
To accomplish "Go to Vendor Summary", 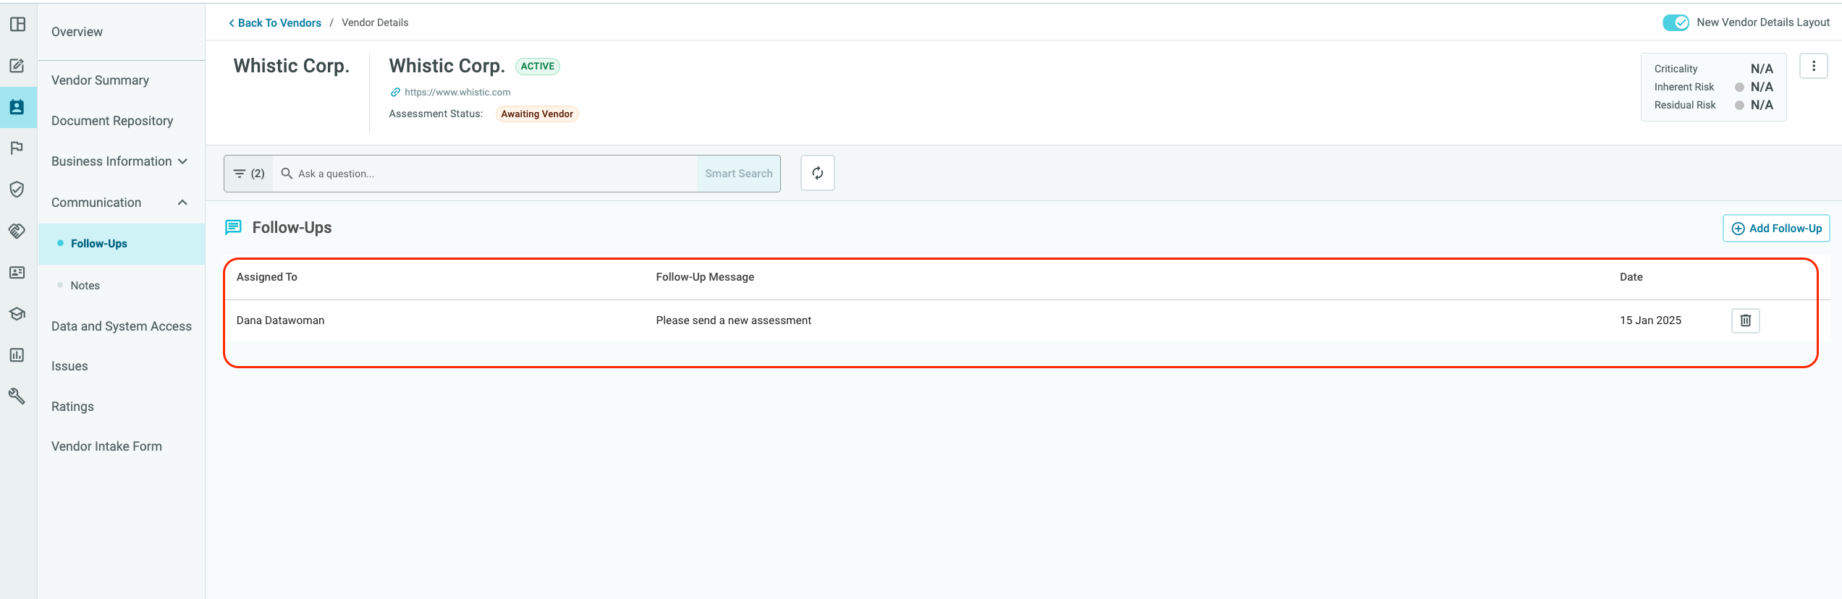I will click(x=101, y=80).
